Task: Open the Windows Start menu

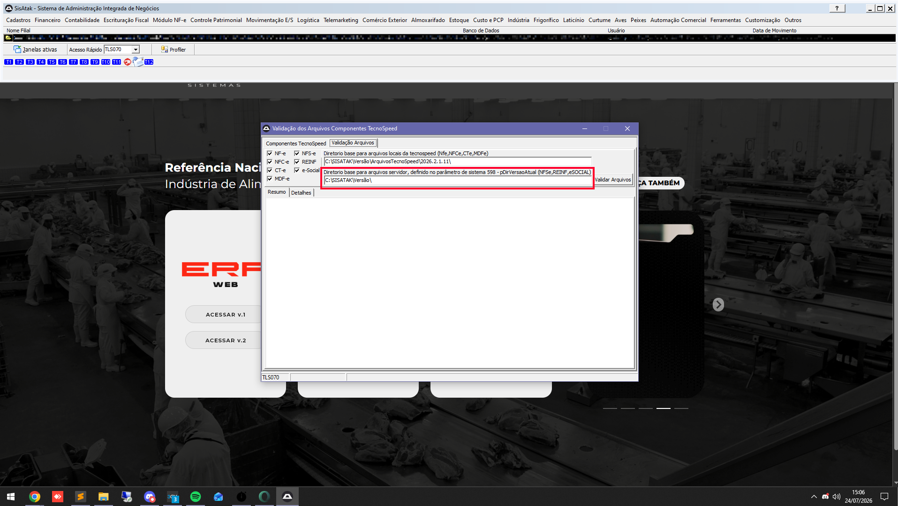Action: click(11, 497)
